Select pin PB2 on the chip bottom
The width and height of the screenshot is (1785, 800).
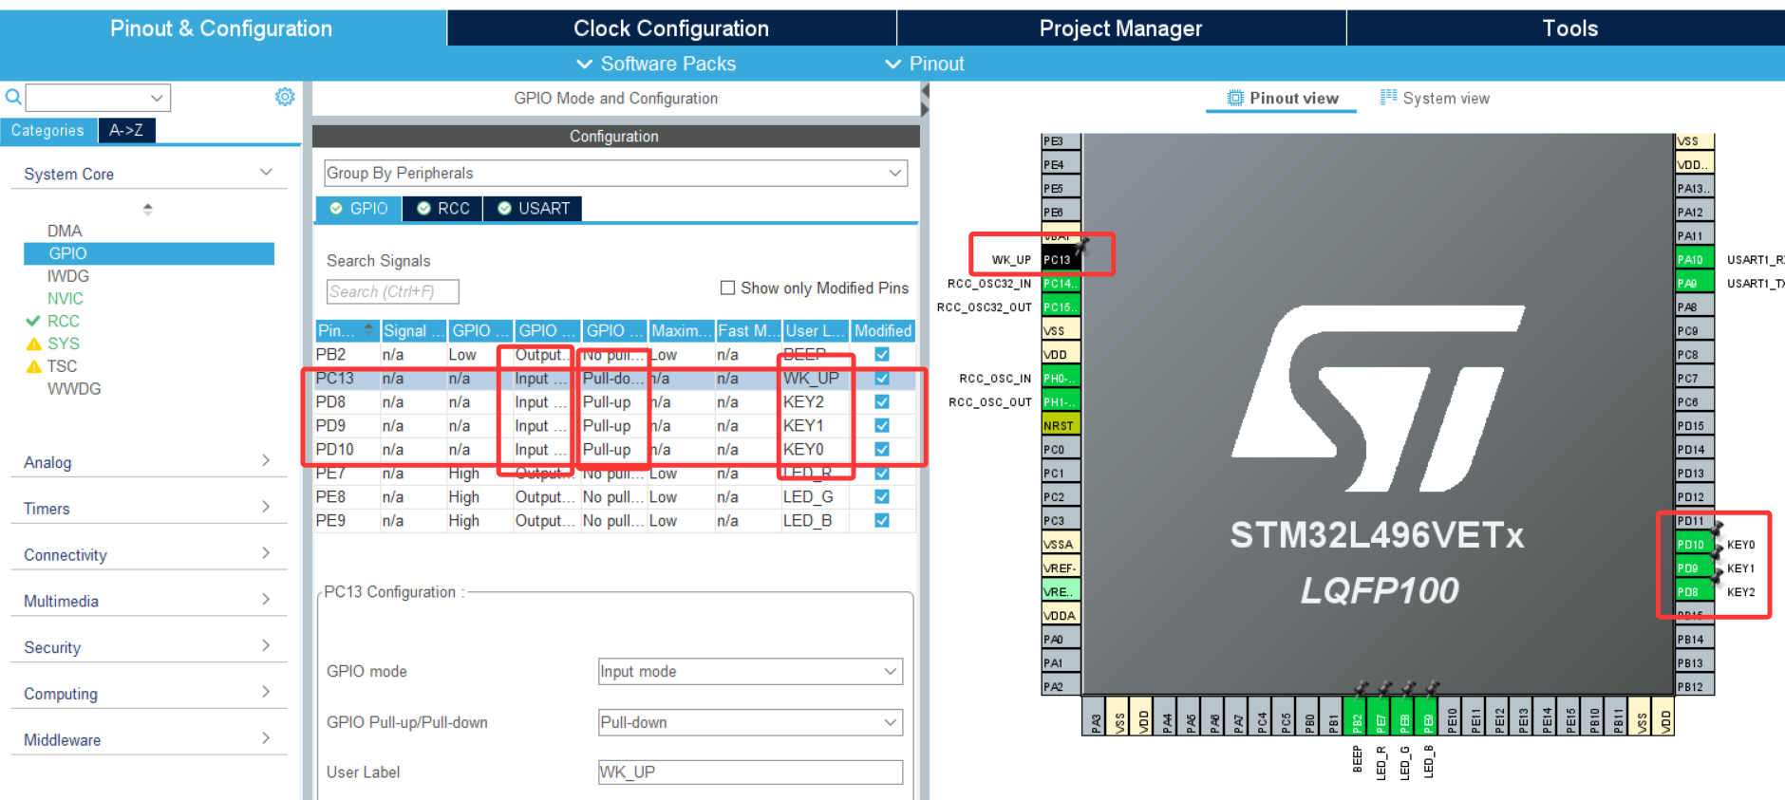tap(1357, 716)
